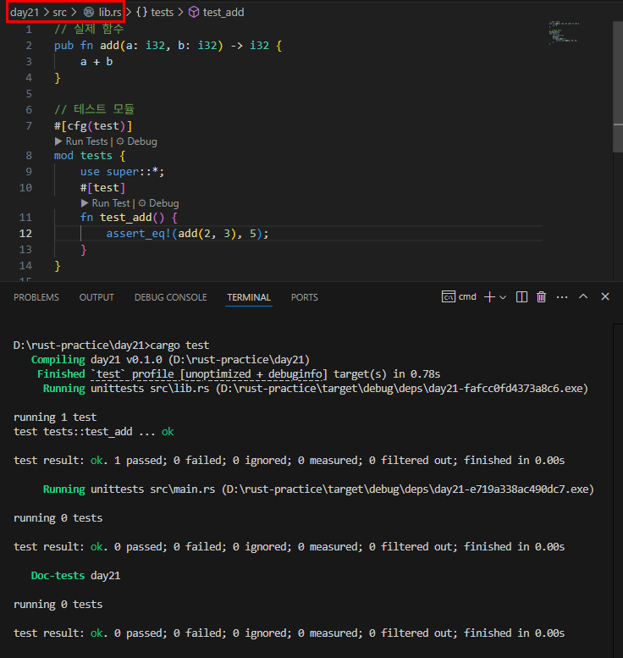Click the assert_eq! macro call
This screenshot has height=658, width=623.
(x=139, y=234)
